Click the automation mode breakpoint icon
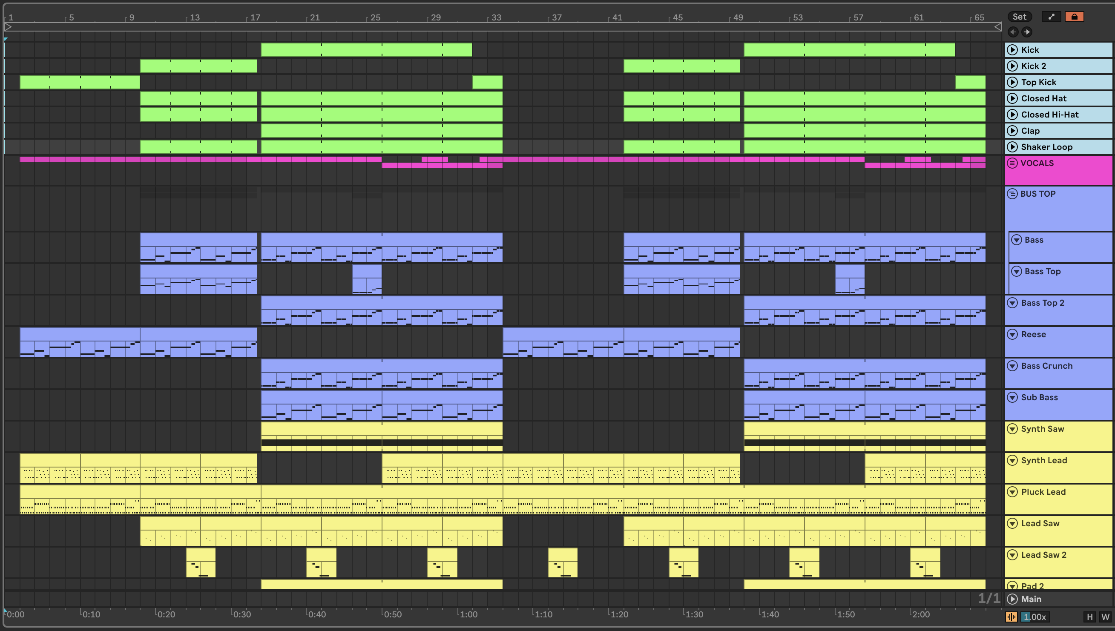The width and height of the screenshot is (1115, 631). pyautogui.click(x=1051, y=17)
